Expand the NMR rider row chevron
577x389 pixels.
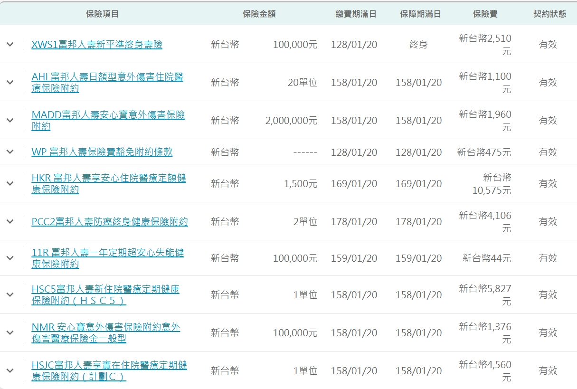click(x=10, y=332)
